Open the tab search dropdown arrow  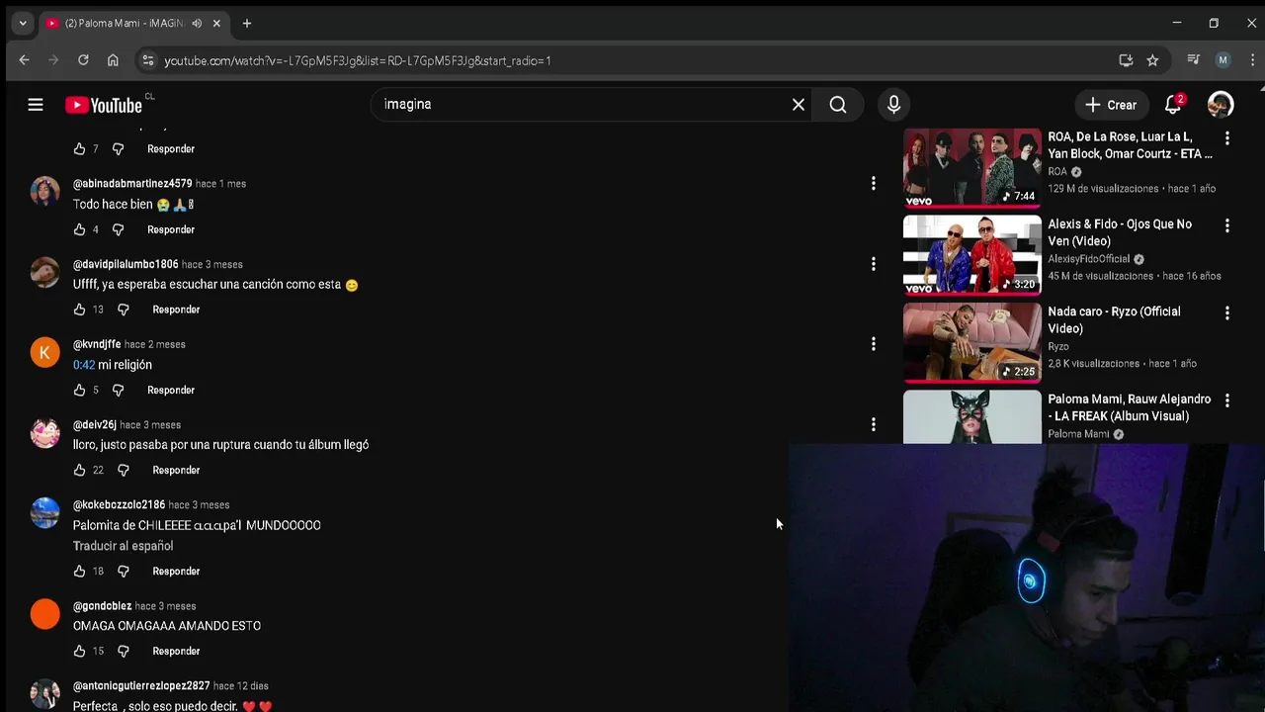click(23, 23)
